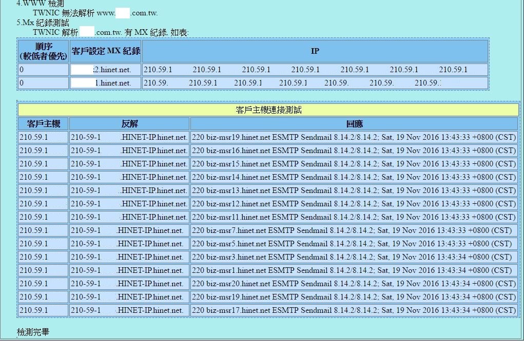Screen dimensions: 524x341
Task: Select the biz-msr14.hinet.net response cell
Action: pos(354,177)
